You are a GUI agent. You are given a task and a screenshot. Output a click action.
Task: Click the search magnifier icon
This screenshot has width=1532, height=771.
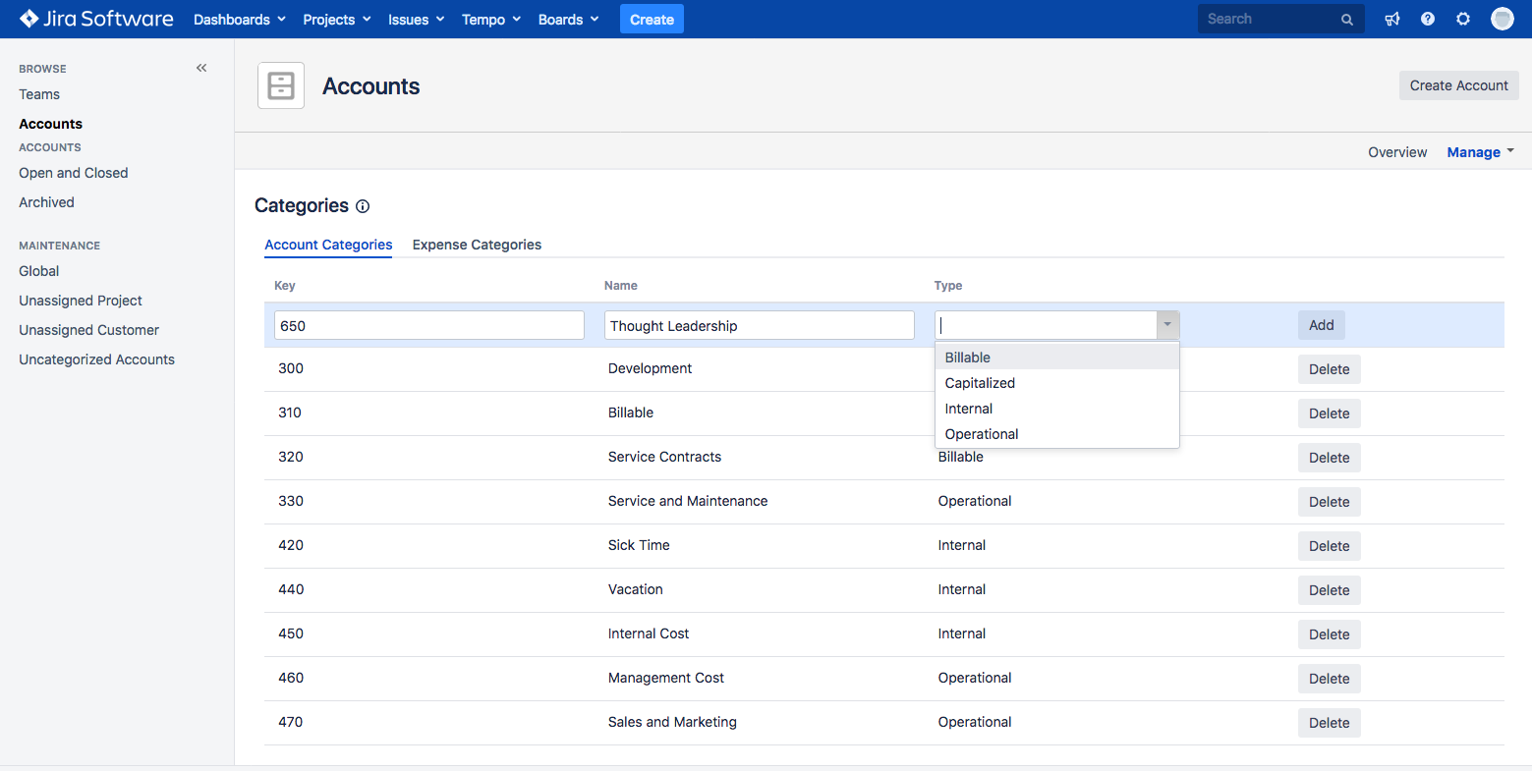click(1347, 20)
